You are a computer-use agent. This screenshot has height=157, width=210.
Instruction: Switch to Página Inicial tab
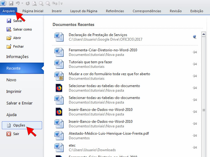[x=33, y=11]
